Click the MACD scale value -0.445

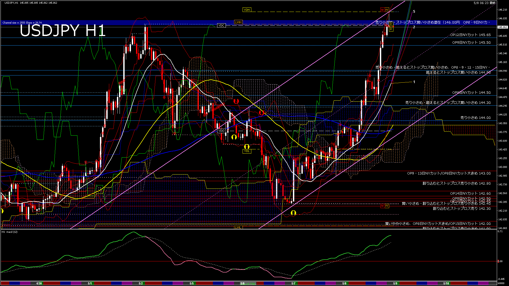(x=501, y=279)
